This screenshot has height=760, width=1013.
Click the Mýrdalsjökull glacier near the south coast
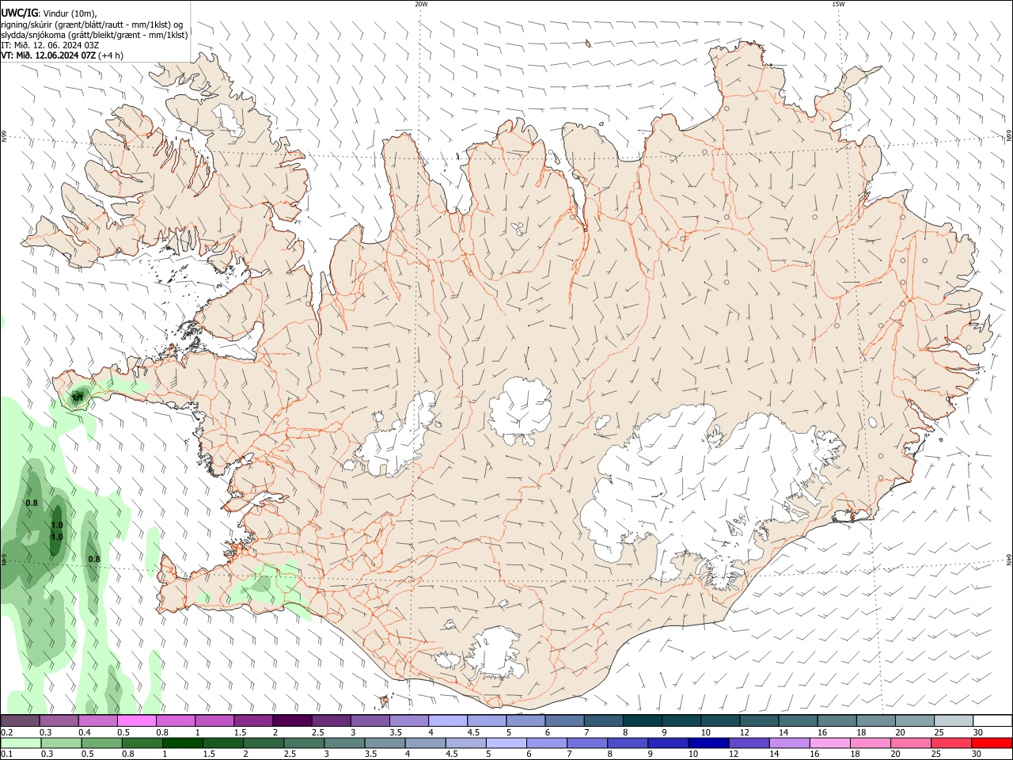coord(496,653)
